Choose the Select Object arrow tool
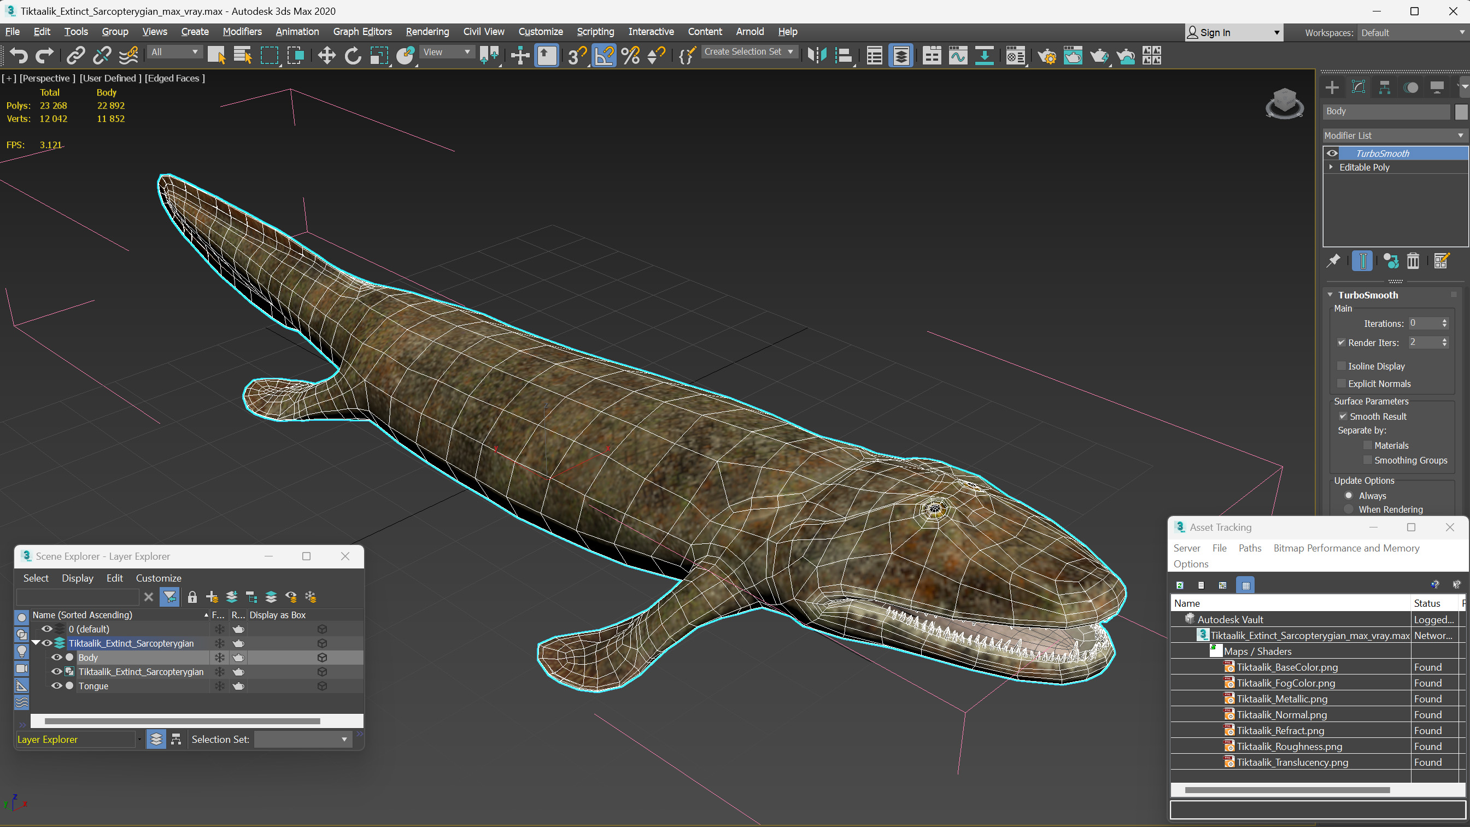This screenshot has height=827, width=1470. 216,55
